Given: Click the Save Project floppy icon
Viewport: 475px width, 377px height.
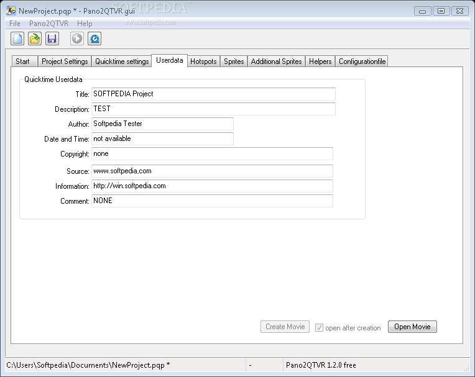Looking at the screenshot, I should pyautogui.click(x=52, y=39).
